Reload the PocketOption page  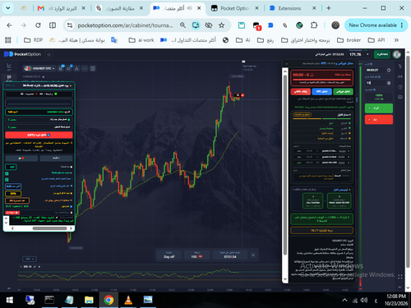[38, 25]
